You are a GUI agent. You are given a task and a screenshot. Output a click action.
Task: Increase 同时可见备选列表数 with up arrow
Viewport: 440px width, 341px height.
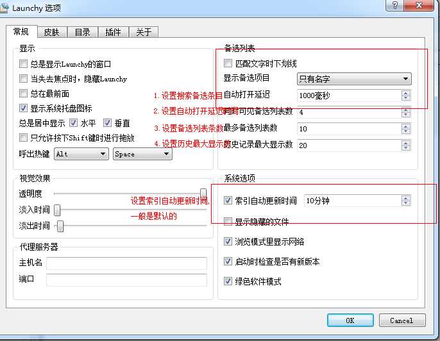coord(406,110)
